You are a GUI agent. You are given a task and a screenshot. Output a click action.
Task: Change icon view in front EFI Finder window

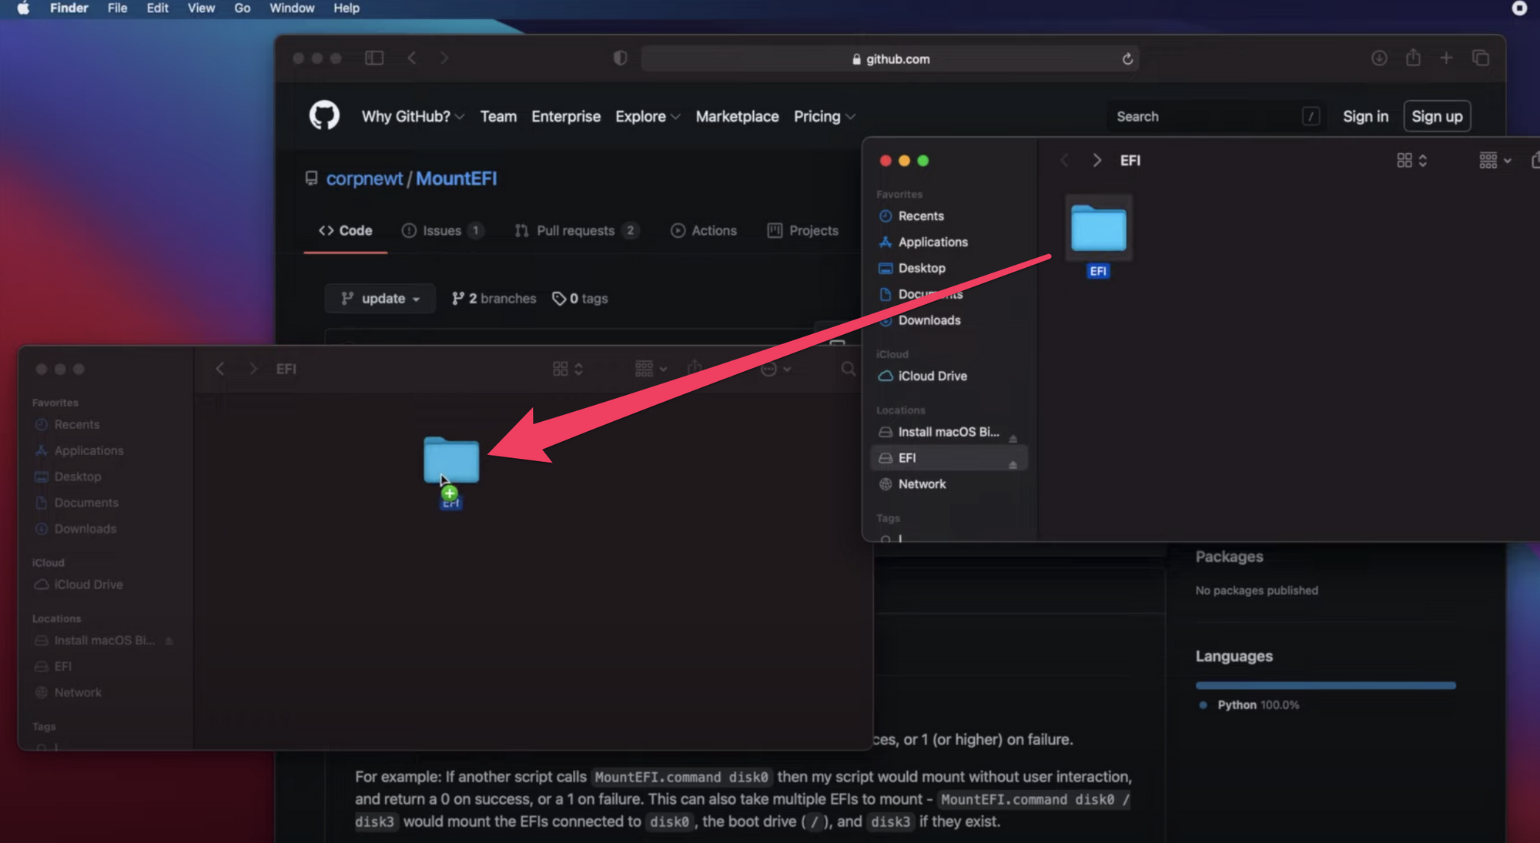[1411, 160]
